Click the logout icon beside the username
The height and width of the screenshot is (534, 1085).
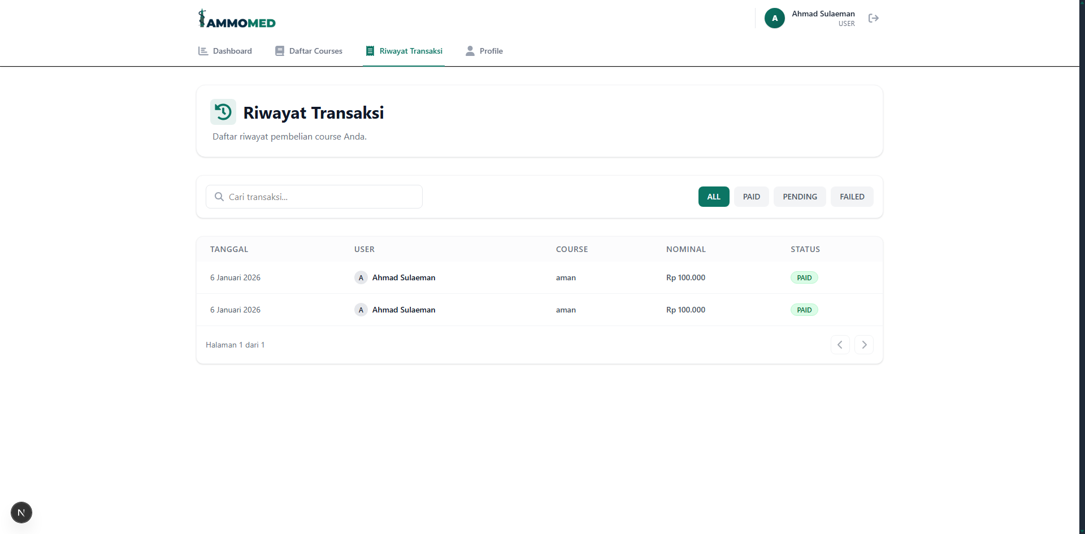[x=873, y=18]
